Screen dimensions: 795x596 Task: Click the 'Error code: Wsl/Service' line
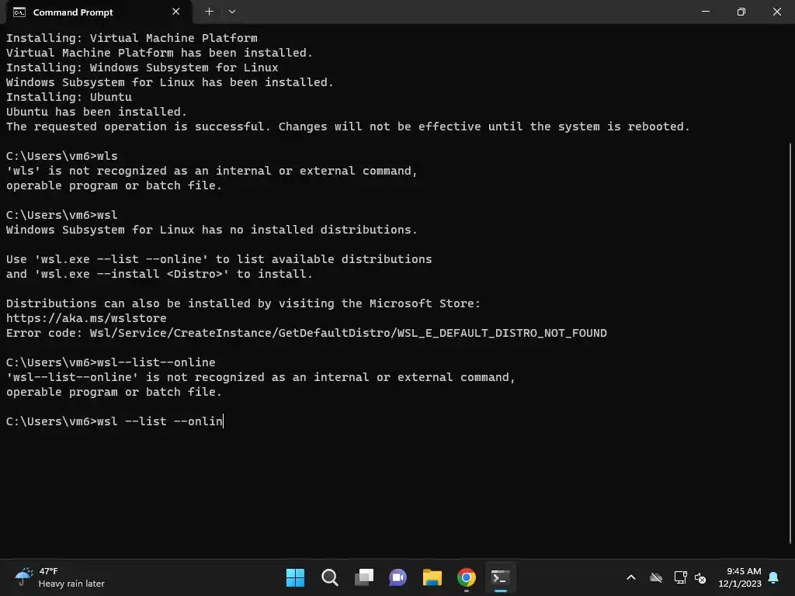306,333
